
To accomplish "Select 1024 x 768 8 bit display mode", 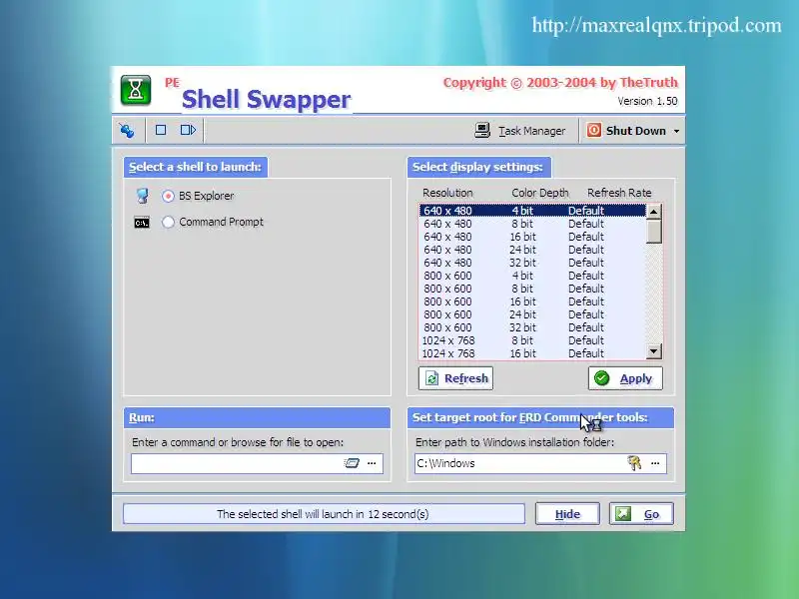I will [x=532, y=340].
